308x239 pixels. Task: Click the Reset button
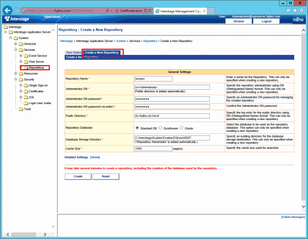pos(106,176)
